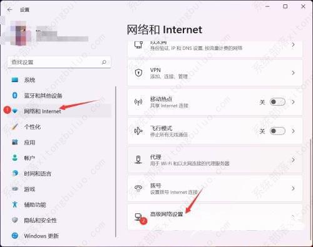This screenshot has width=313, height=247.
Task: Click the user profile avatar picture
Action: (x=18, y=33)
